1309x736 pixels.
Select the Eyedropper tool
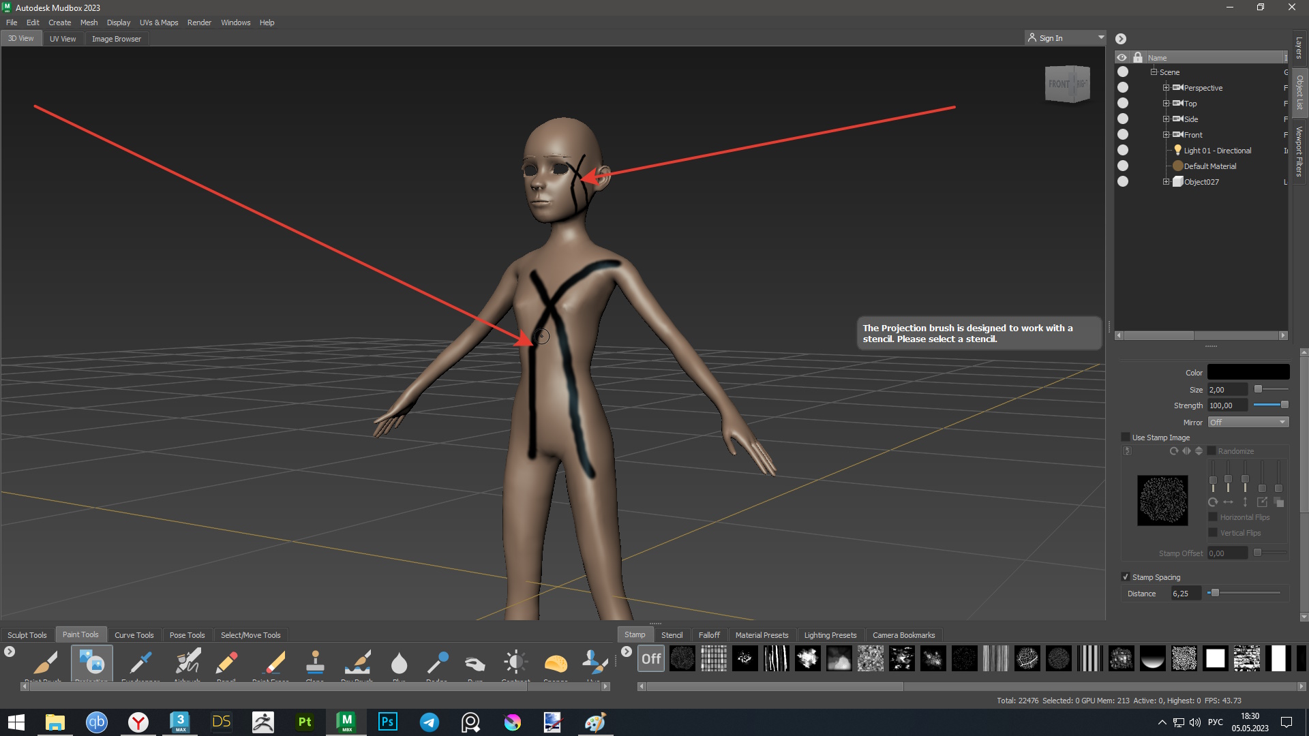pos(140,662)
